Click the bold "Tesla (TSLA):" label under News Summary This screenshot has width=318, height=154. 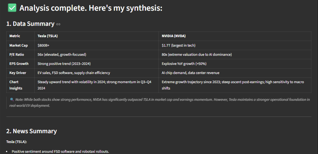tap(17, 141)
